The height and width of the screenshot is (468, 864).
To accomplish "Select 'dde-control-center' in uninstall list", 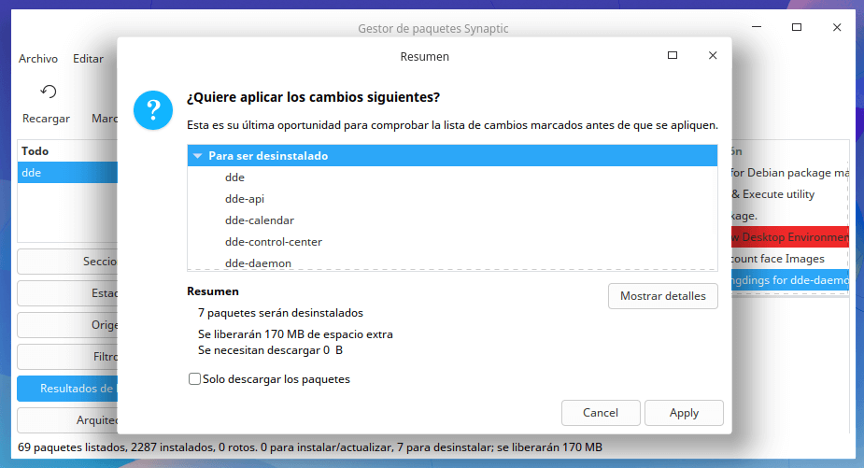I will click(x=452, y=242).
